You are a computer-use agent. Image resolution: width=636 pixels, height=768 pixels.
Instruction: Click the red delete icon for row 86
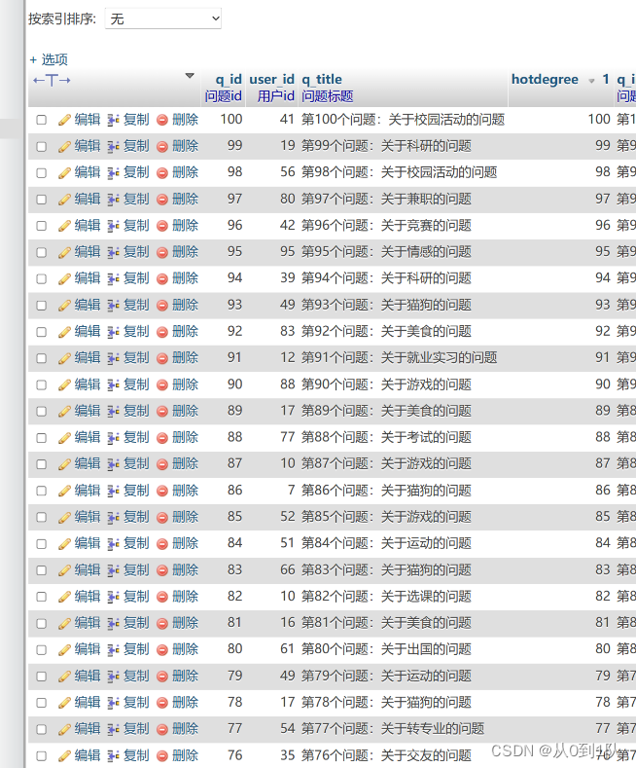click(x=162, y=491)
